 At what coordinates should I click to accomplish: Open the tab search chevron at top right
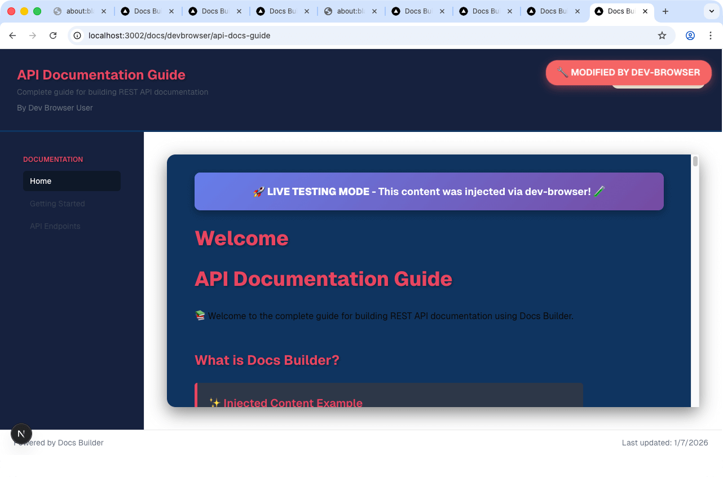point(712,11)
